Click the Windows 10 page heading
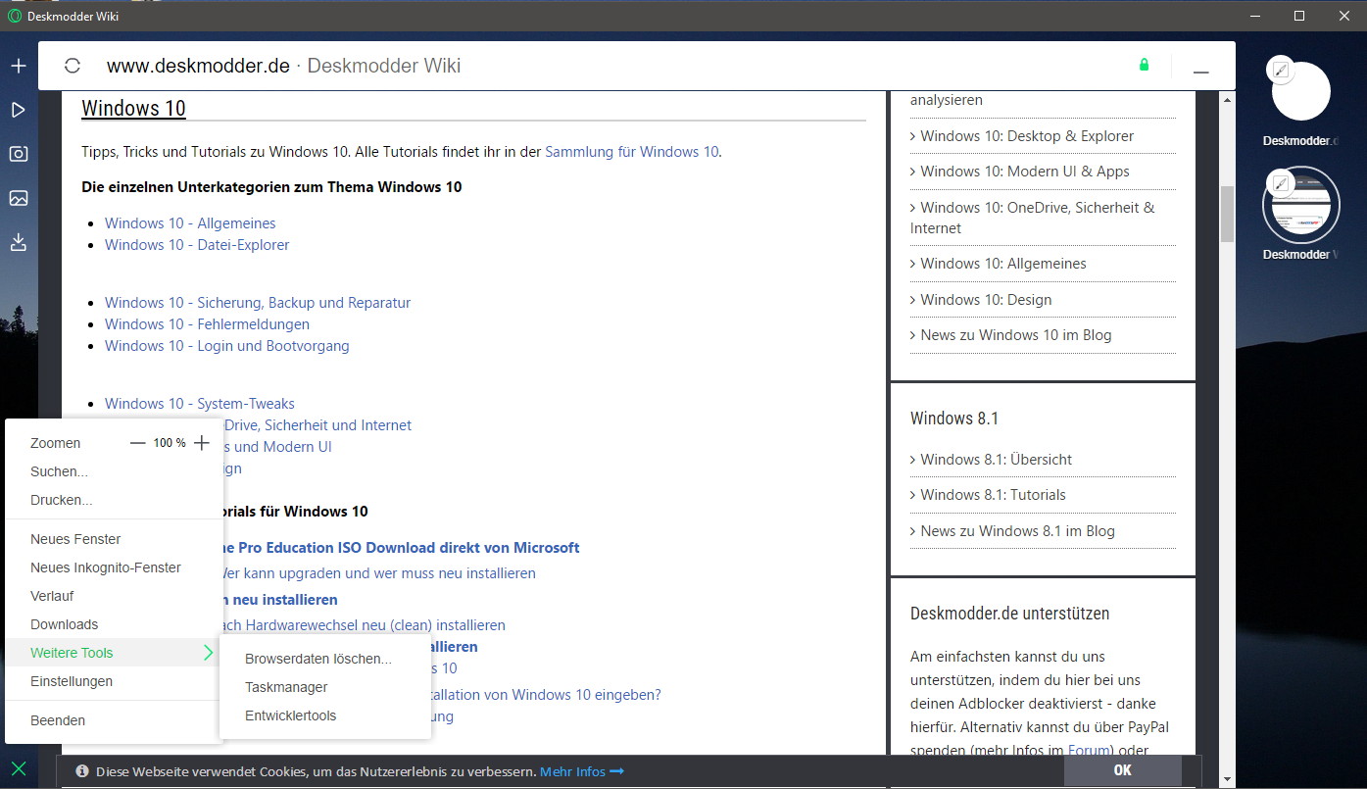1367x789 pixels. pos(133,109)
